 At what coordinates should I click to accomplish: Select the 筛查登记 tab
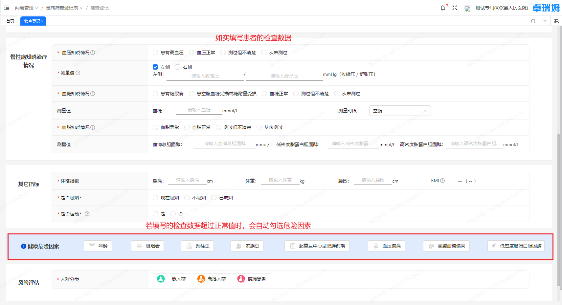[31, 21]
